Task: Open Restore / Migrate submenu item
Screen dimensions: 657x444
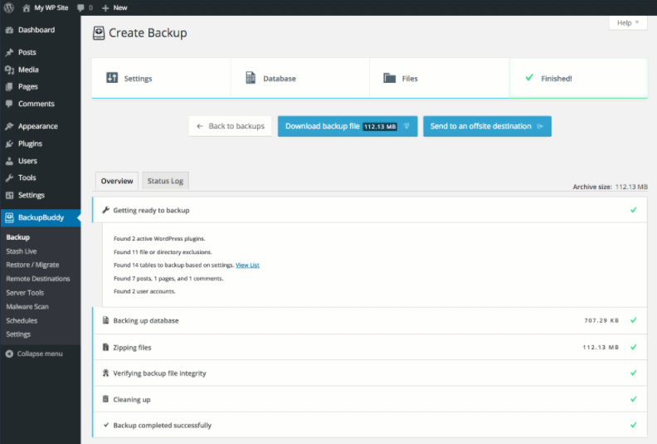Action: 32,265
